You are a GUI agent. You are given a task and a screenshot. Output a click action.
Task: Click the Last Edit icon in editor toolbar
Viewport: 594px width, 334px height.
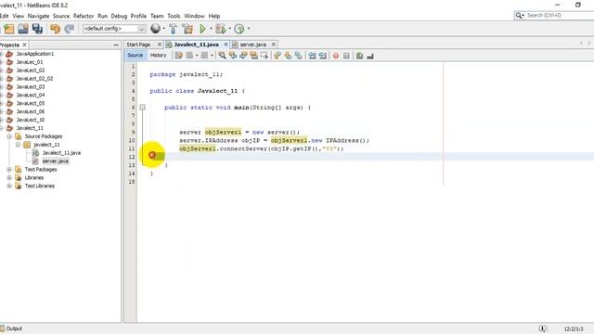click(178, 56)
